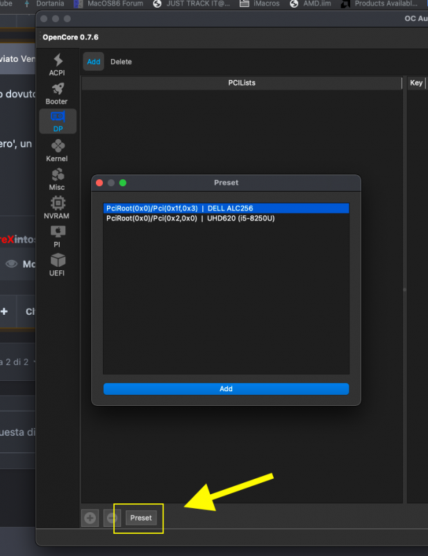Image resolution: width=428 pixels, height=556 pixels.
Task: Open the JUST TRACK IT@ bookmark
Action: pyautogui.click(x=192, y=3)
